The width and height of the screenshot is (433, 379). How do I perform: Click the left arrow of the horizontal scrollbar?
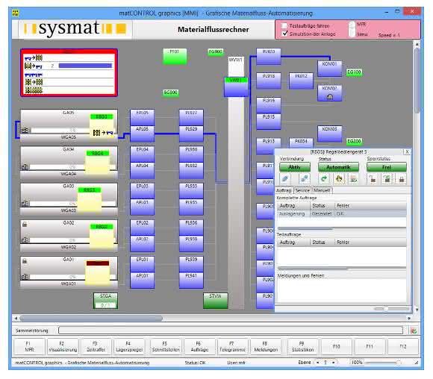tap(16, 319)
